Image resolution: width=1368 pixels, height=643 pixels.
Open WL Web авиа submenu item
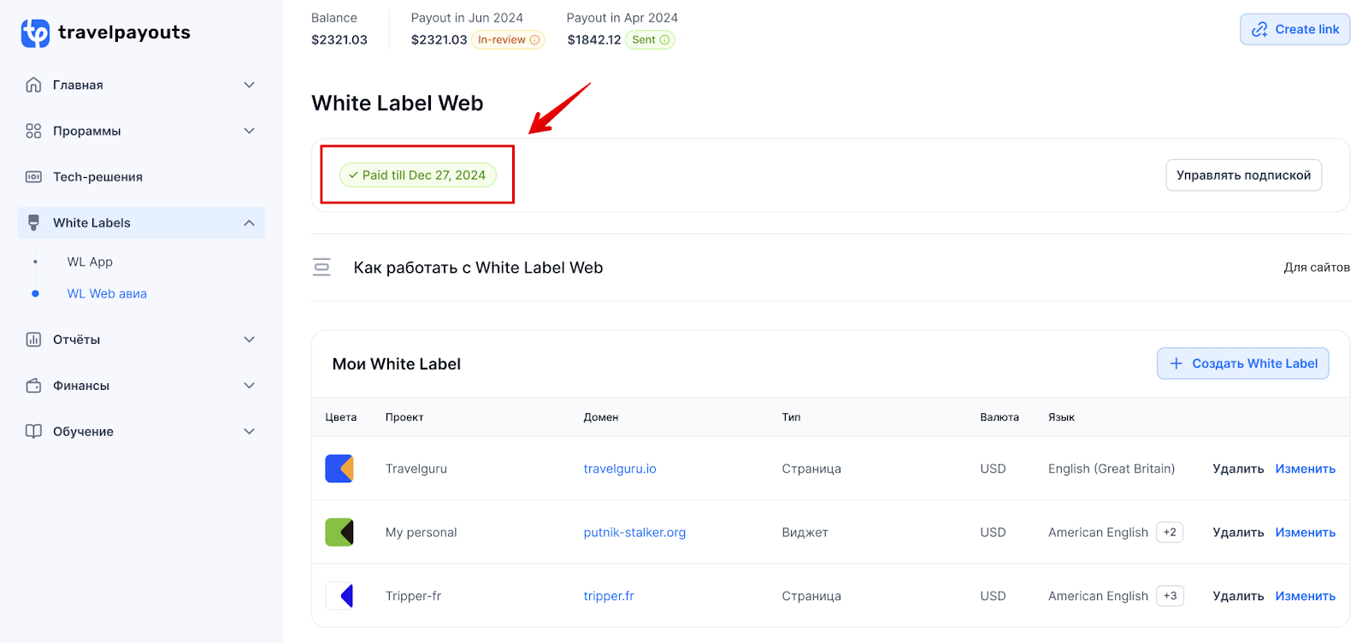click(x=107, y=293)
